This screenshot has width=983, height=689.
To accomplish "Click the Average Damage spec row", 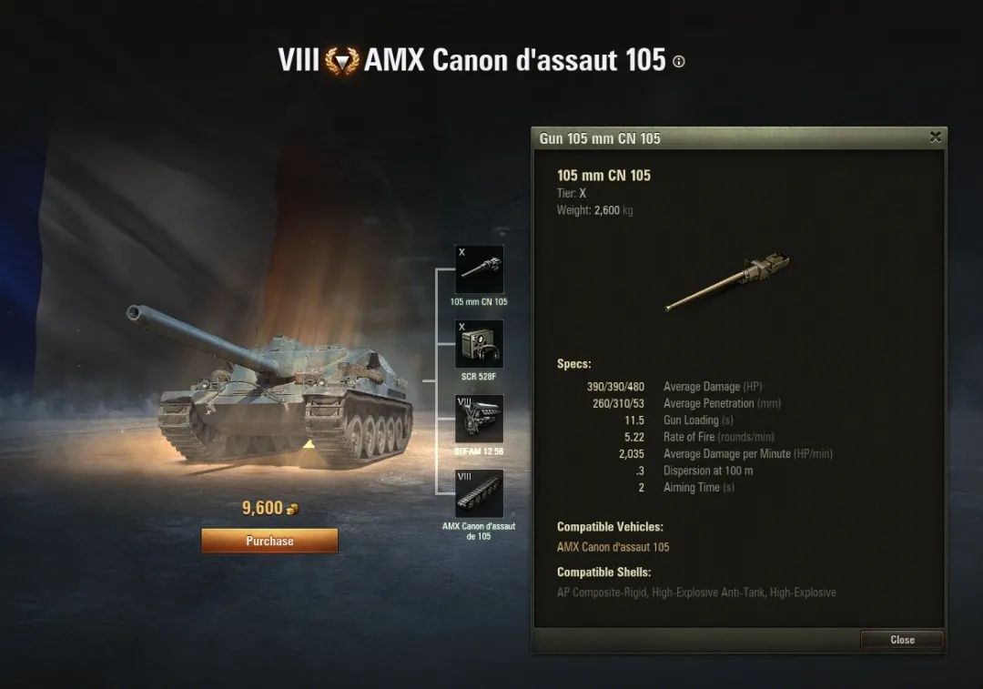I will pyautogui.click(x=674, y=387).
